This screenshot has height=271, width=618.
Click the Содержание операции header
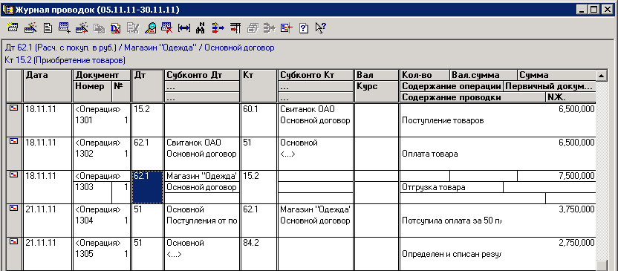(x=452, y=86)
